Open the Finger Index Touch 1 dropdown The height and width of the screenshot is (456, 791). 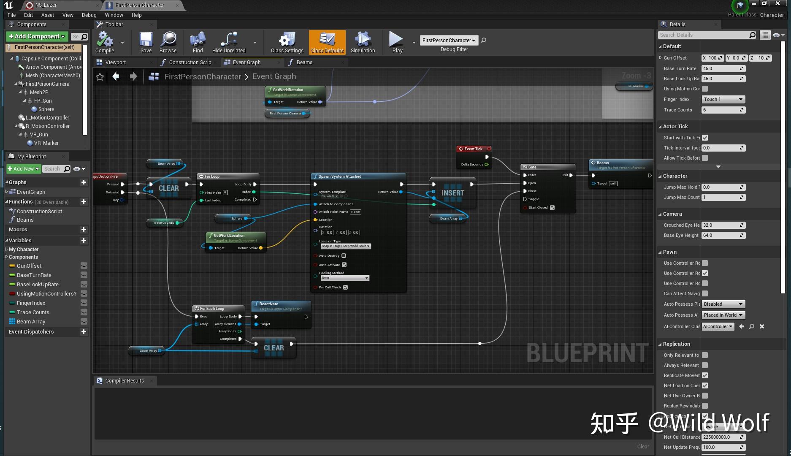coord(723,99)
